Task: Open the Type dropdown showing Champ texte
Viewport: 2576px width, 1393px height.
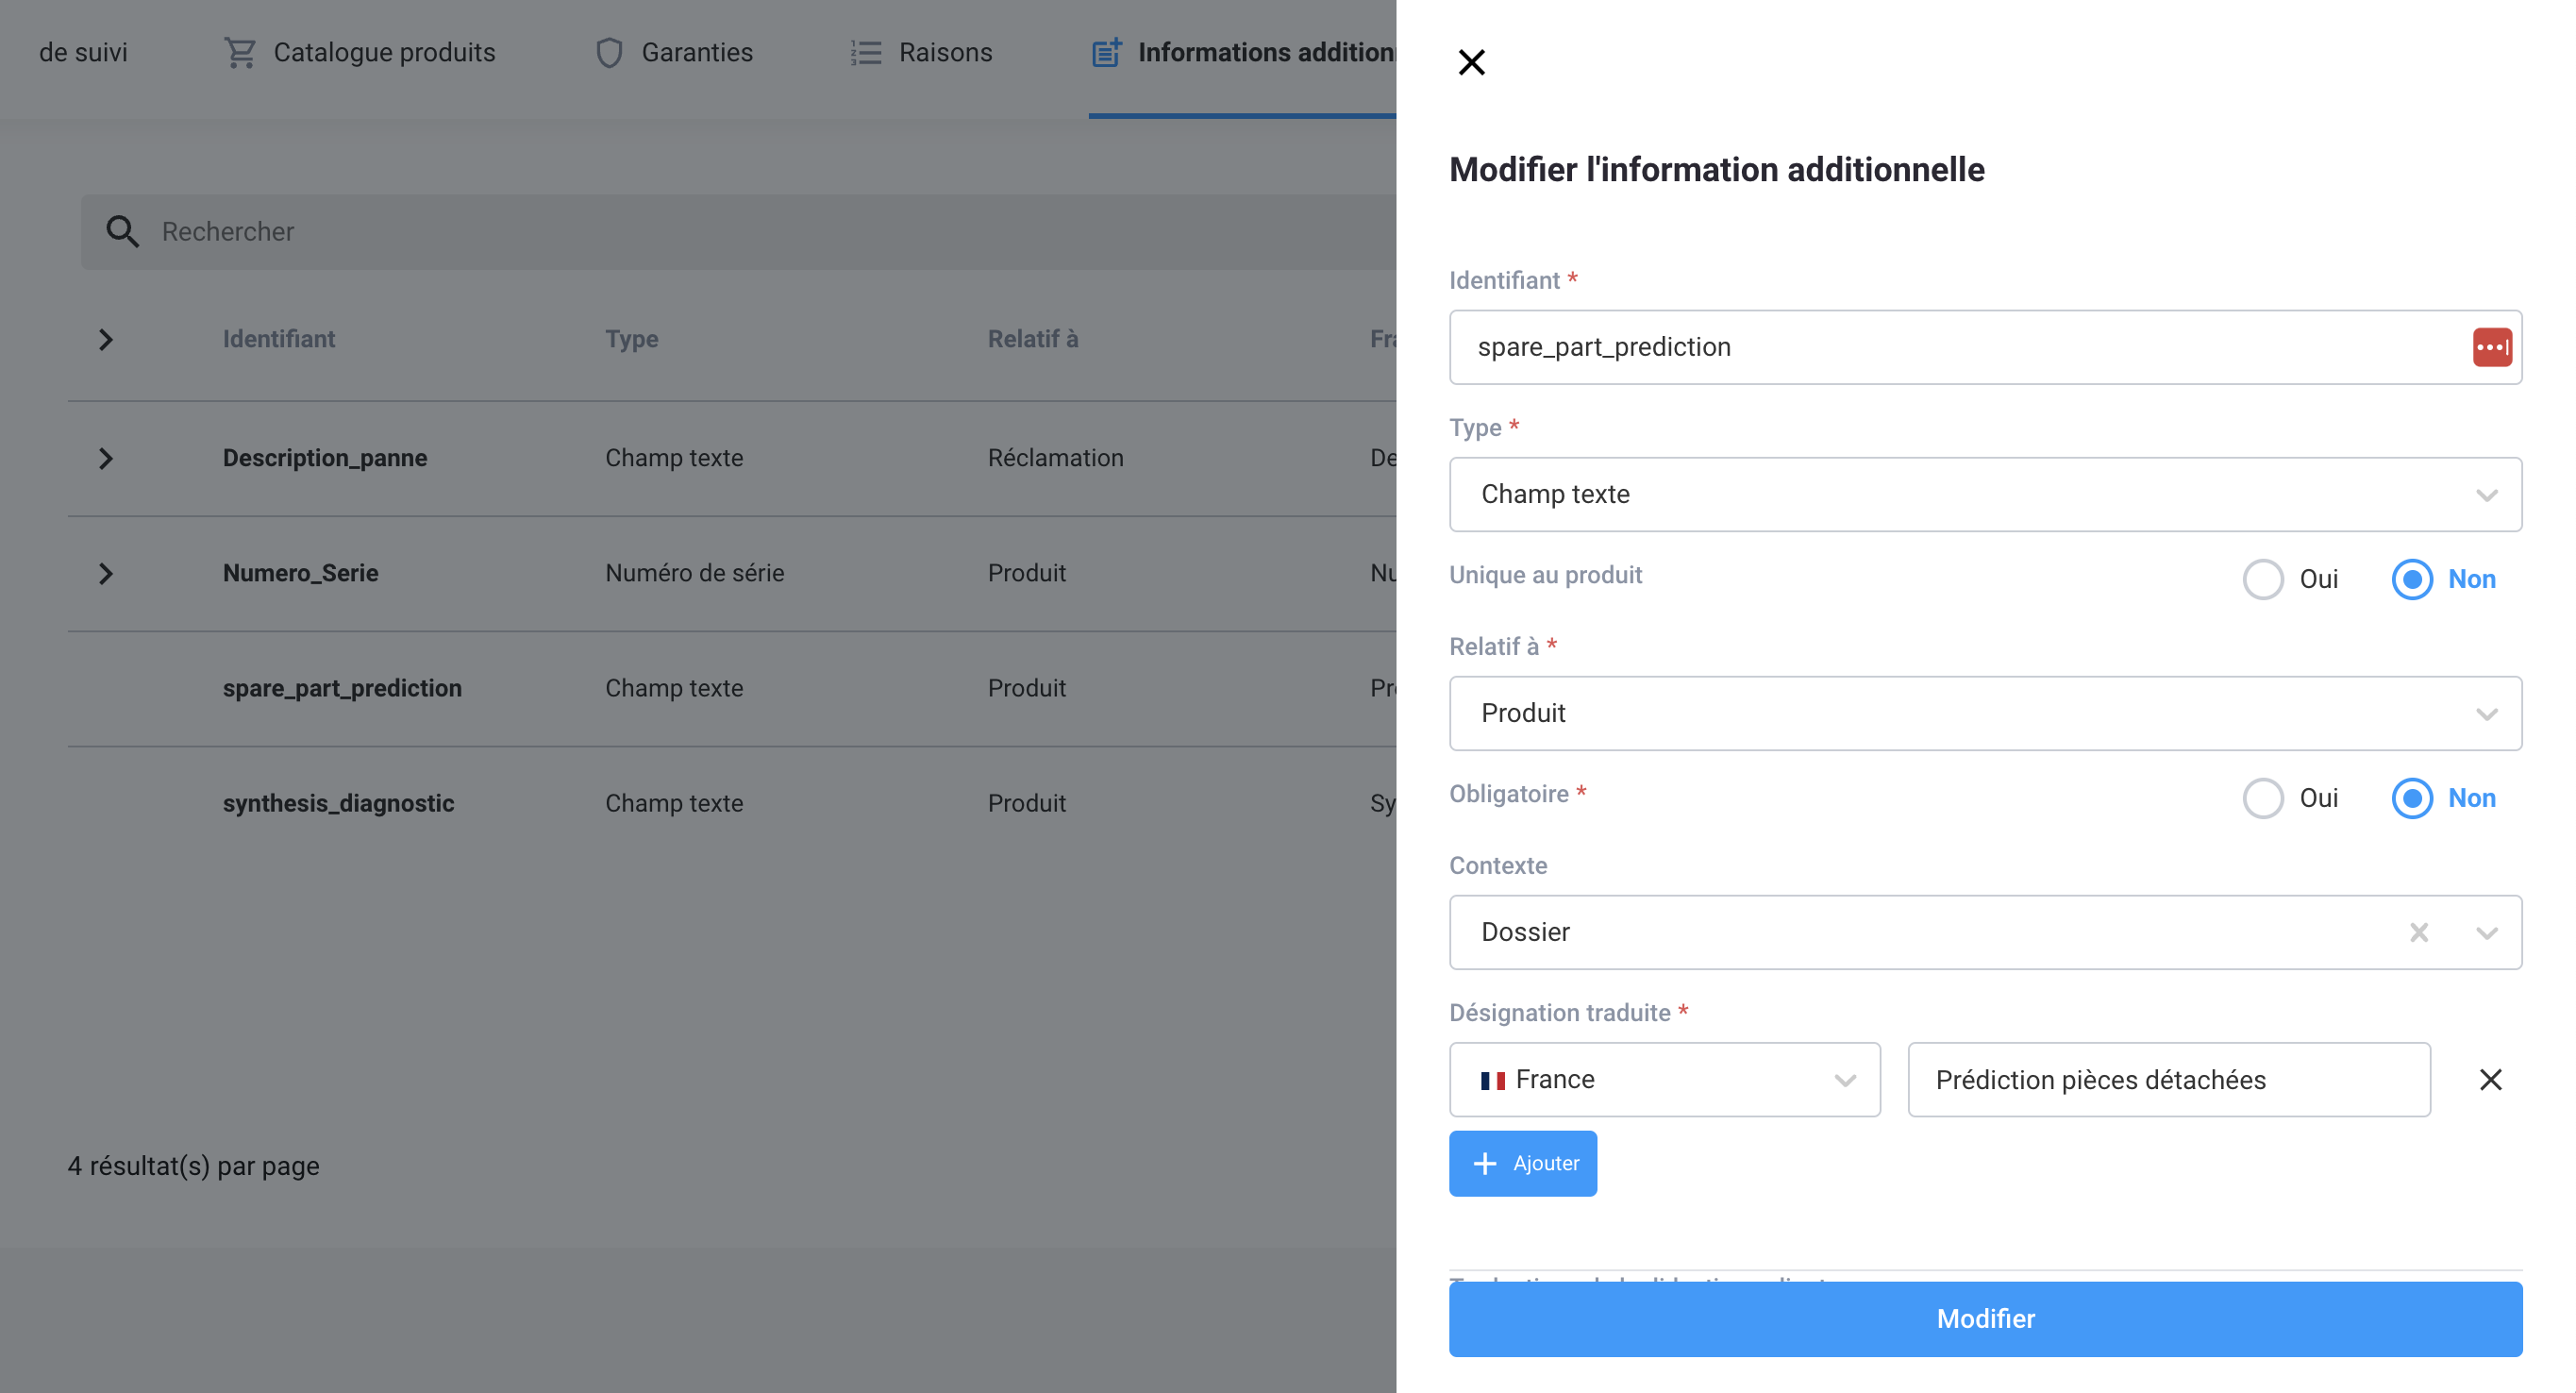Action: (1984, 494)
